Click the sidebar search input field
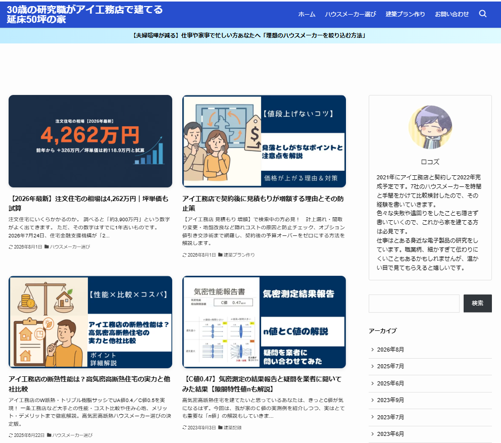 (414, 303)
